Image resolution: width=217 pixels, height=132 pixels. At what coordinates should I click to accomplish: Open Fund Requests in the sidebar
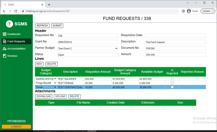click(16, 41)
